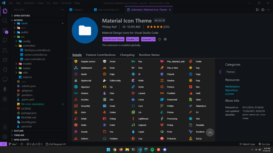Open Discord from the taskbar

[x=165, y=150]
